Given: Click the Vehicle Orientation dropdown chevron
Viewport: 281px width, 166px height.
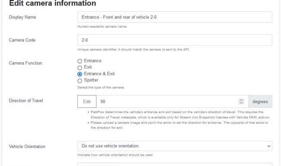Looking at the screenshot, I should click(269, 146).
